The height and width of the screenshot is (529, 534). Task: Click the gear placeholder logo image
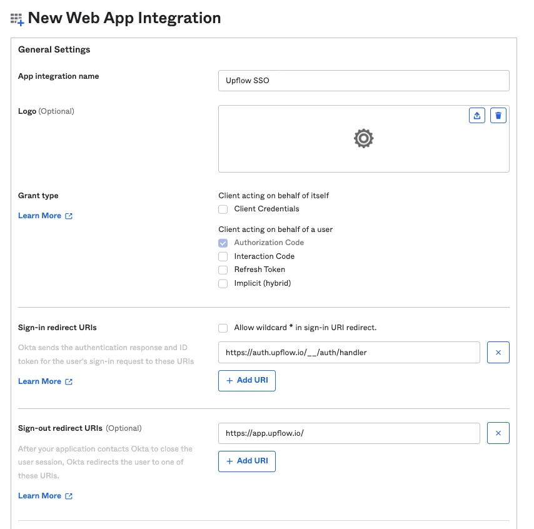tap(363, 138)
